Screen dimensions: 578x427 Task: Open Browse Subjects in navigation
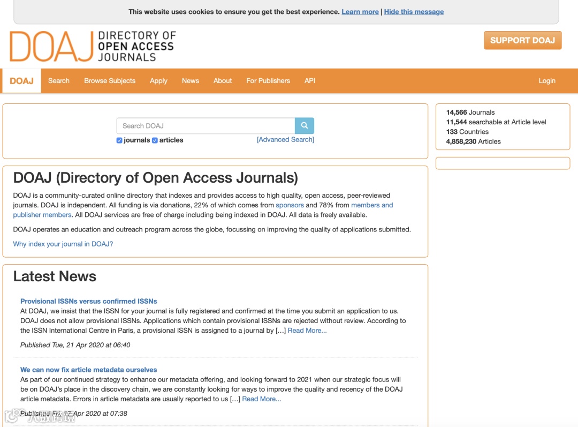tap(110, 81)
